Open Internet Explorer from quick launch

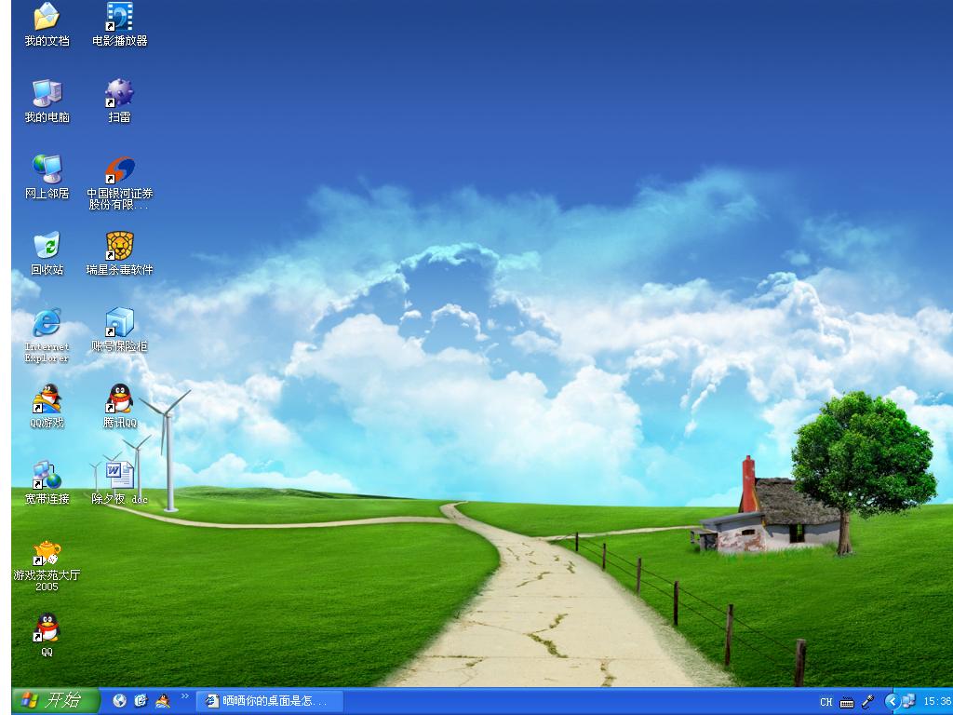[x=141, y=701]
